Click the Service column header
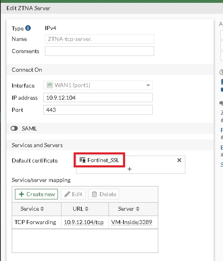 click(x=37, y=209)
